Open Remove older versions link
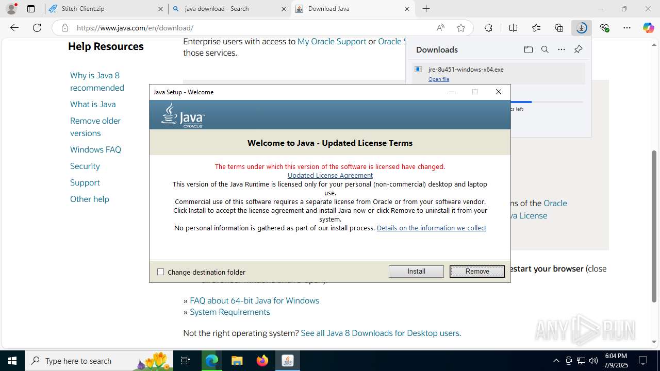The height and width of the screenshot is (371, 660). coord(95,127)
